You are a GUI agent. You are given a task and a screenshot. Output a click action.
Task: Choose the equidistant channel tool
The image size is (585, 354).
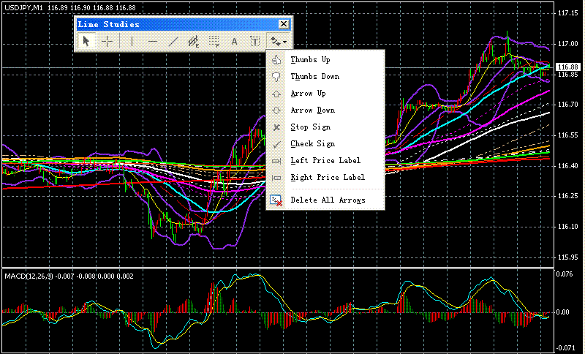point(194,42)
